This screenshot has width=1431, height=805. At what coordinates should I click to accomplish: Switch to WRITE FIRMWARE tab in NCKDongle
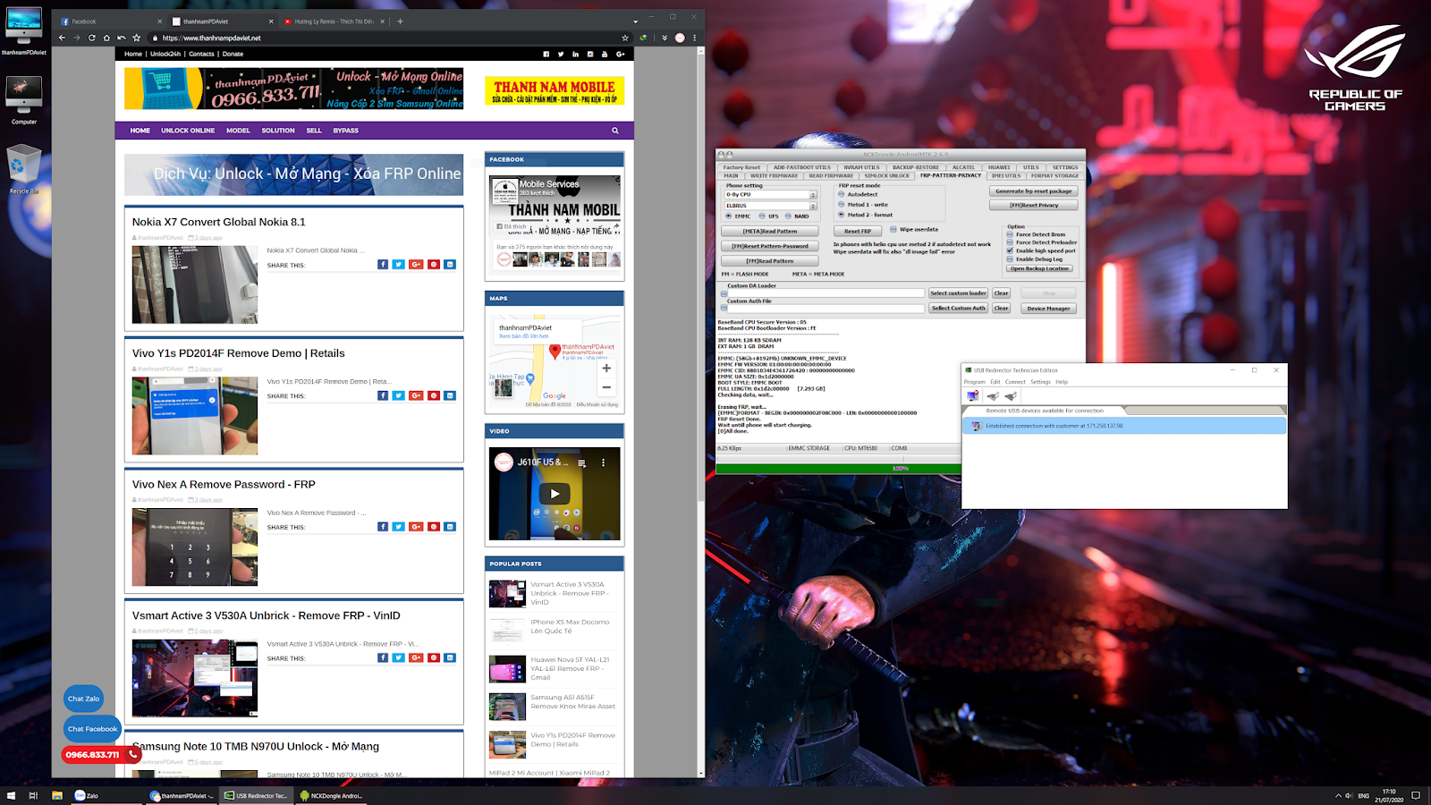coord(774,175)
